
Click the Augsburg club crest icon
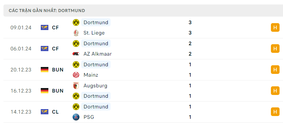click(76, 86)
